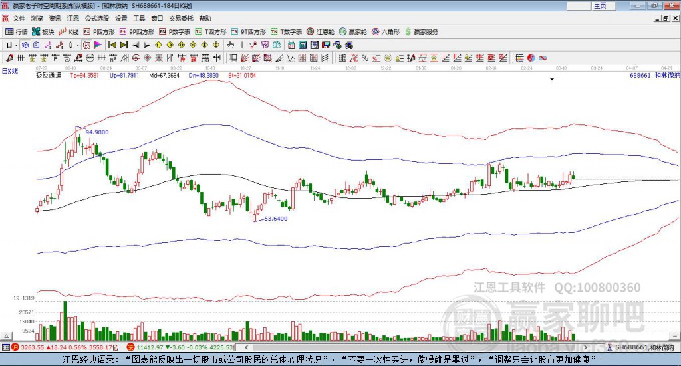Select the Gann fan lines icon

click(245, 58)
